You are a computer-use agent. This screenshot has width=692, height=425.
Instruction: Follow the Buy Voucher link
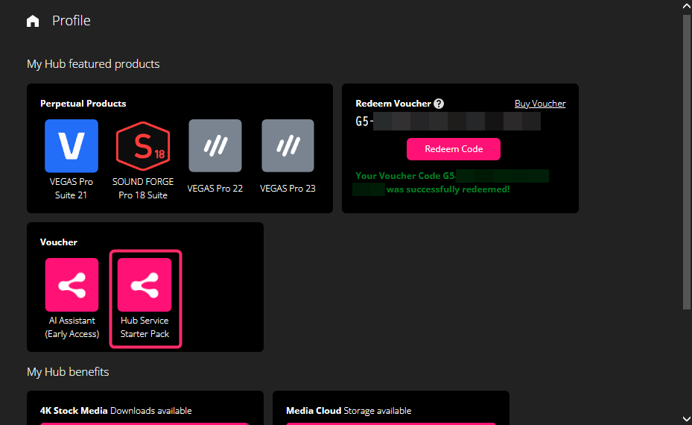pos(540,104)
